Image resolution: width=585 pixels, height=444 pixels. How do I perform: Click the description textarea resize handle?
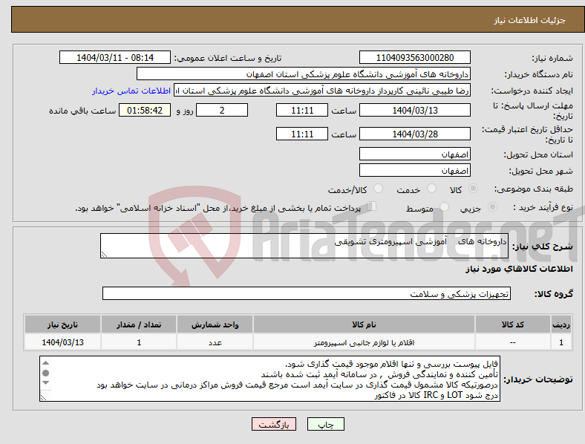click(x=104, y=254)
